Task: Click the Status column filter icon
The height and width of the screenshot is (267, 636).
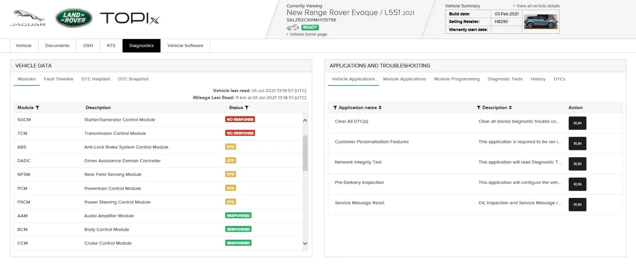Action: [x=246, y=108]
